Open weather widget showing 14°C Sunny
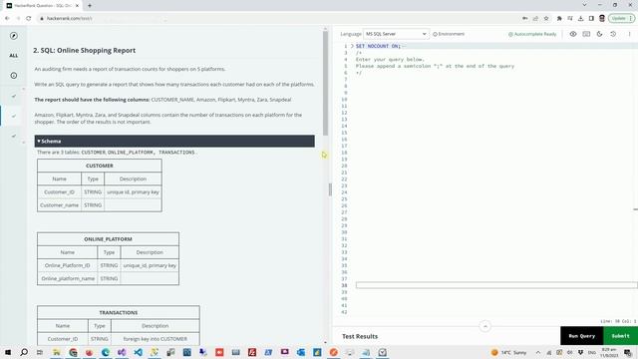 508,352
